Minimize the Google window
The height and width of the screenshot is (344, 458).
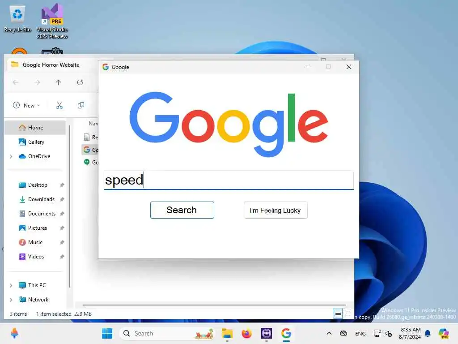pyautogui.click(x=308, y=67)
